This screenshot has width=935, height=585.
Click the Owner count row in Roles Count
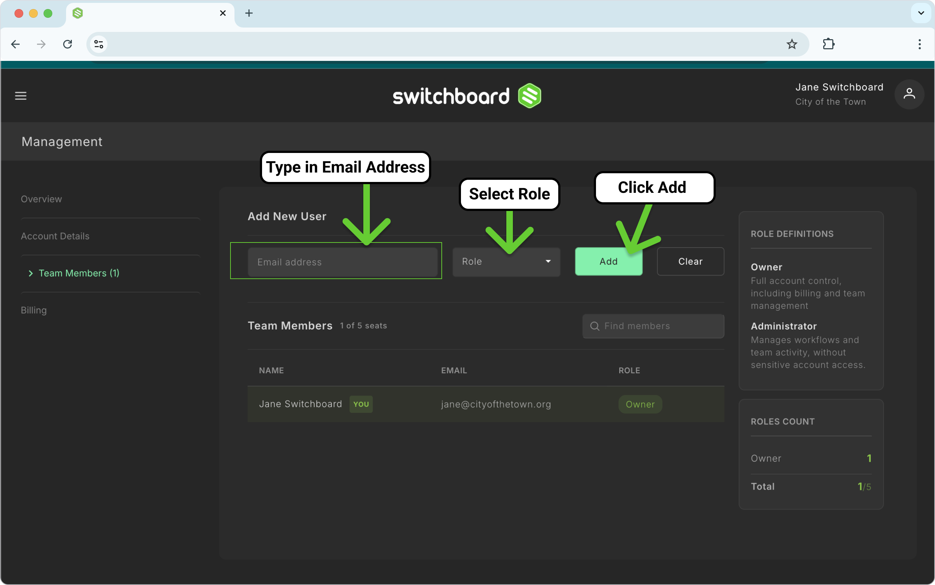point(811,458)
